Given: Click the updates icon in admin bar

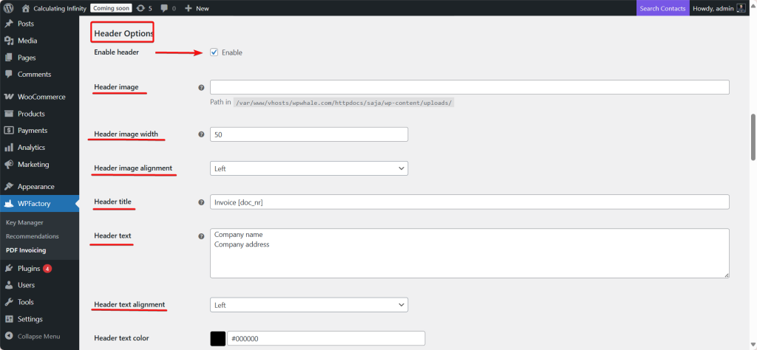Looking at the screenshot, I should [x=140, y=8].
